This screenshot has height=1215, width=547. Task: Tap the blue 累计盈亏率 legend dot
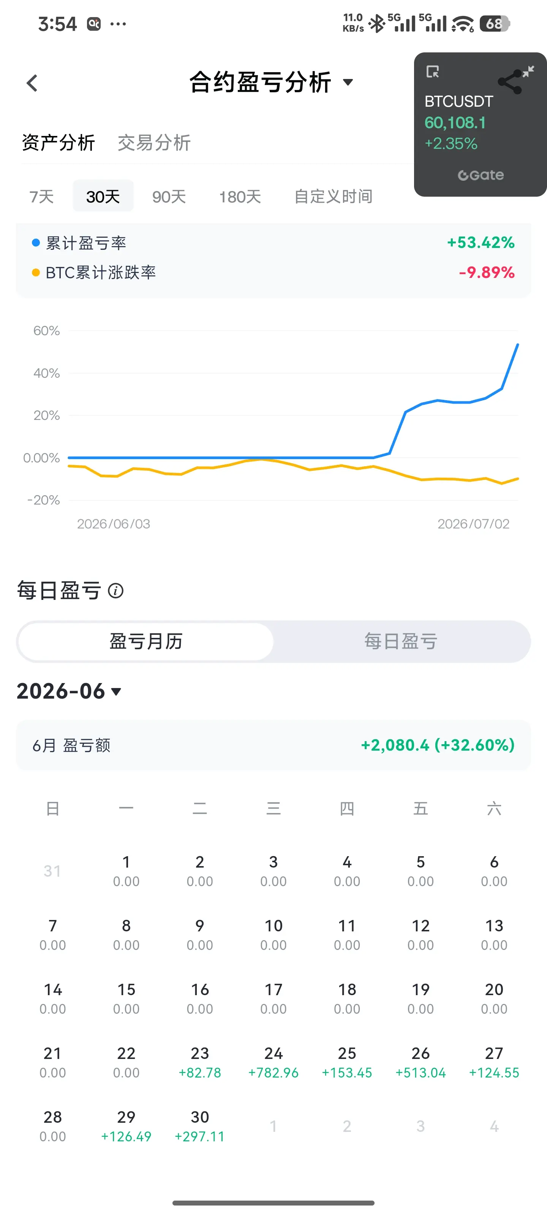coord(35,243)
